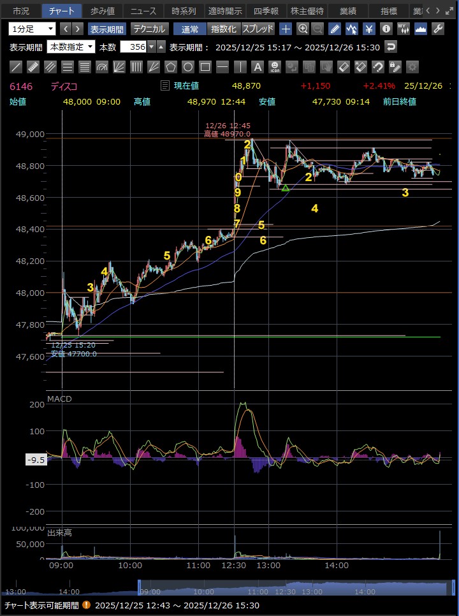The image size is (459, 616).
Task: Toggle スプレッド display mode
Action: click(x=258, y=29)
